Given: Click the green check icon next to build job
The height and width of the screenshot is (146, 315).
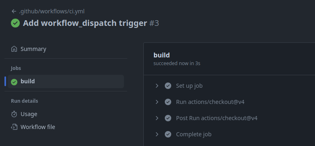Looking at the screenshot, I should [x=14, y=82].
